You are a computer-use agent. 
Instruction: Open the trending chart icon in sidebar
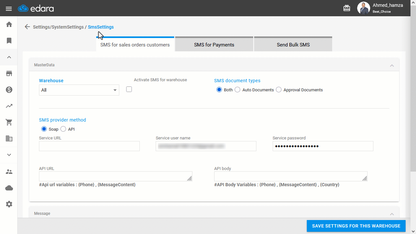(9, 106)
